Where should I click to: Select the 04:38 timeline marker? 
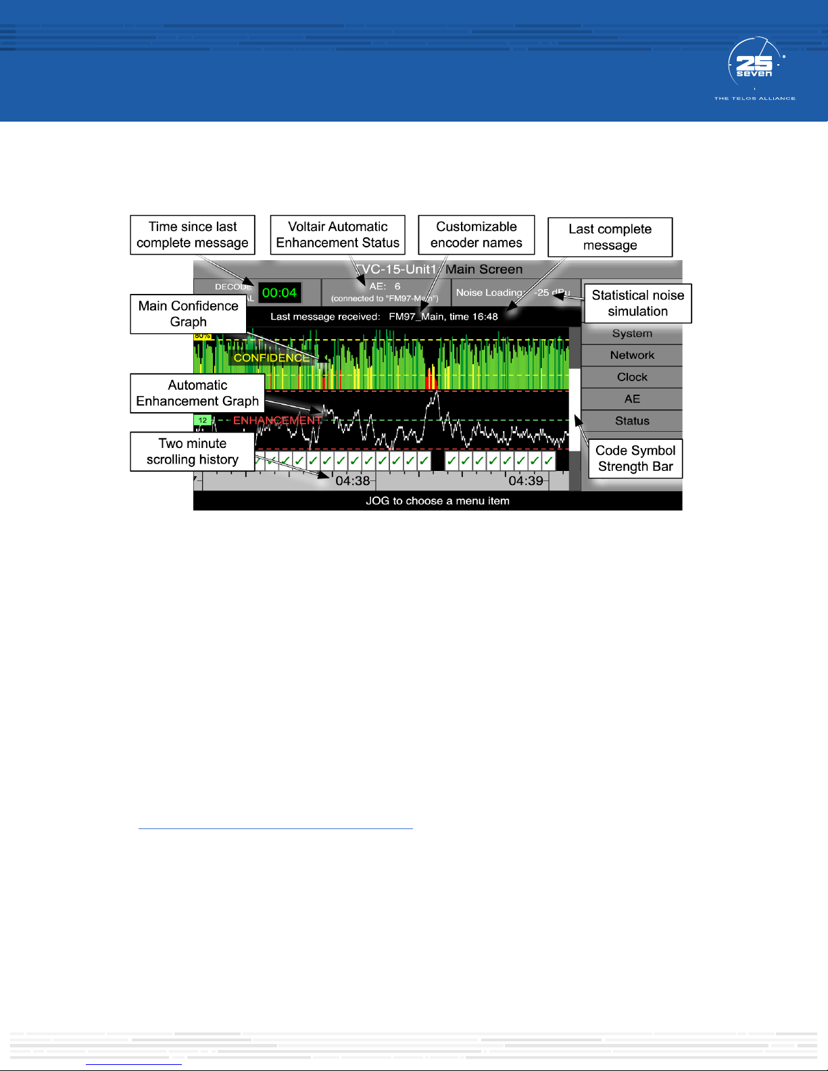click(x=353, y=480)
